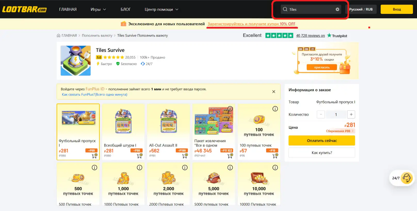Select the 1,000 путевых точек card
The image size is (417, 211).
coord(123,184)
